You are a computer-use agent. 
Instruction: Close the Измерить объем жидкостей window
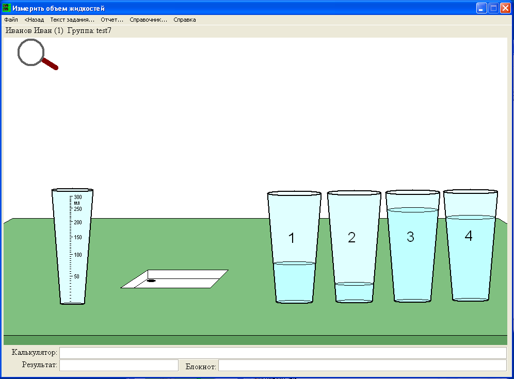pyautogui.click(x=505, y=8)
